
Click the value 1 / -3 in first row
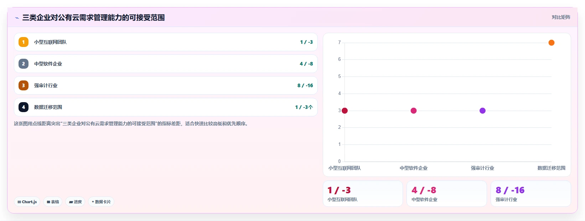click(x=306, y=42)
